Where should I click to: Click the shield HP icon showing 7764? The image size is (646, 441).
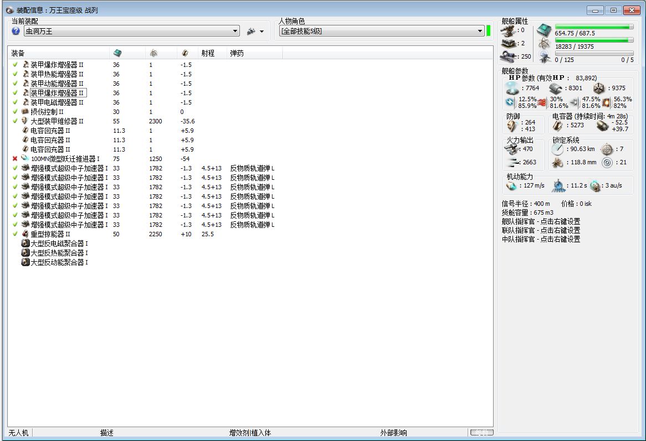(x=512, y=88)
